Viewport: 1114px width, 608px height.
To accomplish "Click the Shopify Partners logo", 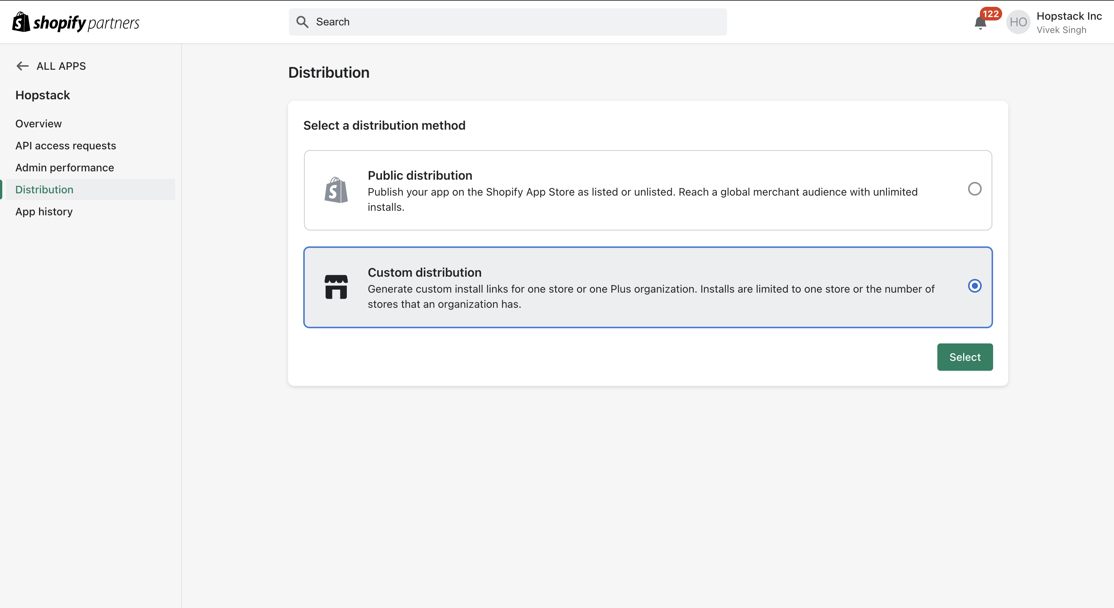I will [76, 22].
